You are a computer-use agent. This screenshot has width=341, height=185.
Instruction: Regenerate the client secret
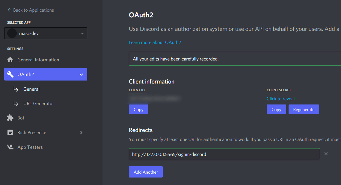pyautogui.click(x=304, y=109)
